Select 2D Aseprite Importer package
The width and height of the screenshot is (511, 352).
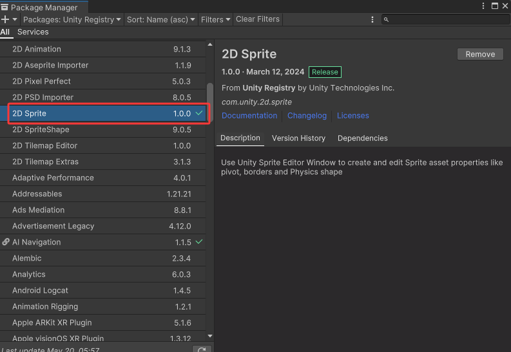point(102,65)
